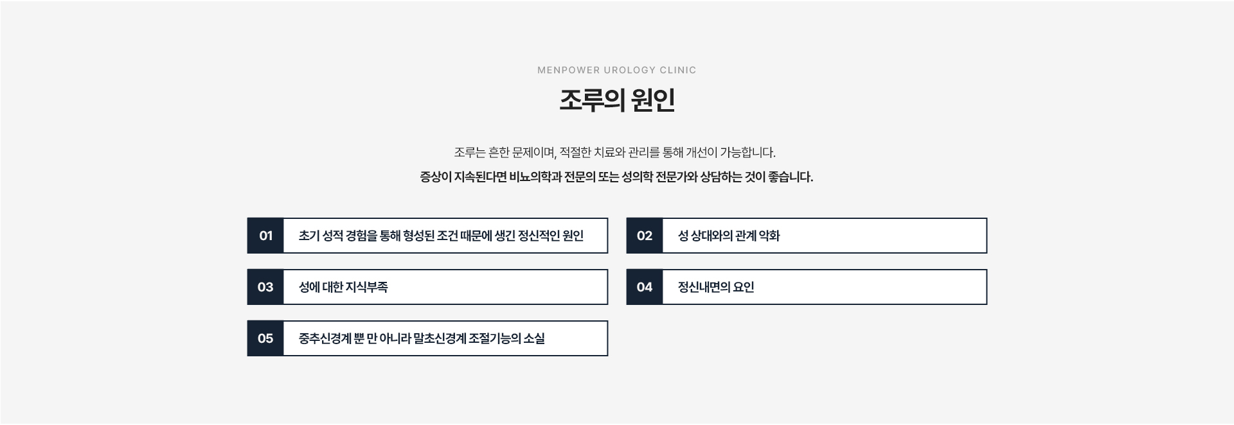
Task: Click the 04 number badge
Action: tap(645, 287)
